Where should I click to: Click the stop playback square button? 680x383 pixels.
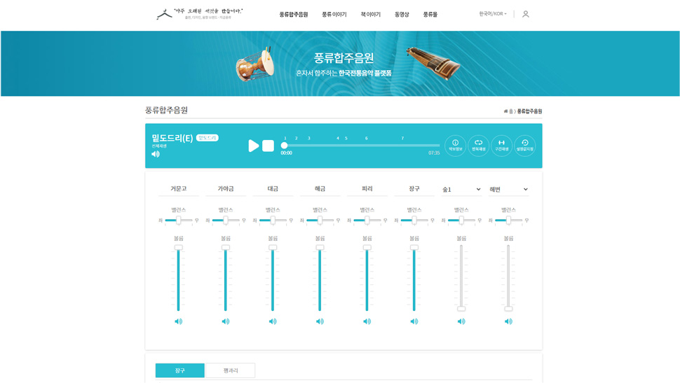tap(268, 146)
